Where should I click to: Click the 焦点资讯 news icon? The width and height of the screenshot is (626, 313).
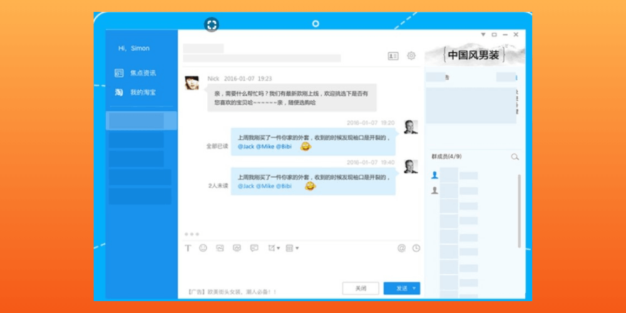[x=119, y=73]
